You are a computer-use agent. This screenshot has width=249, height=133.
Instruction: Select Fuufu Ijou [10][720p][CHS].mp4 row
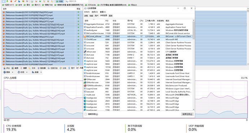[43, 40]
